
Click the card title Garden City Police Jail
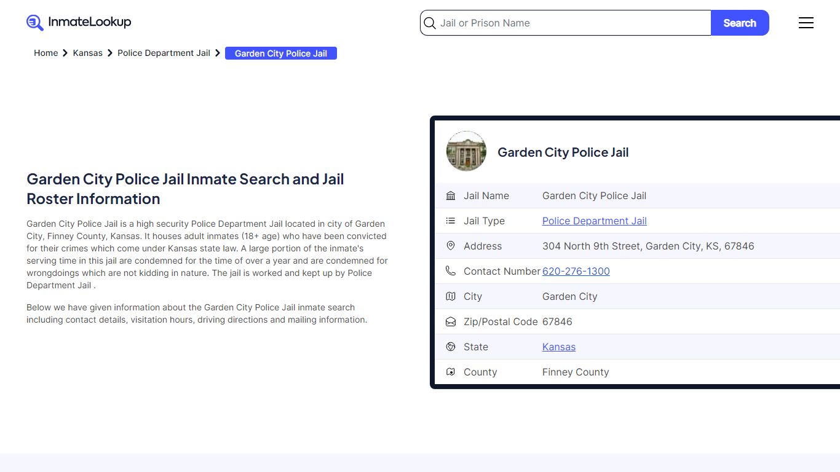(563, 152)
